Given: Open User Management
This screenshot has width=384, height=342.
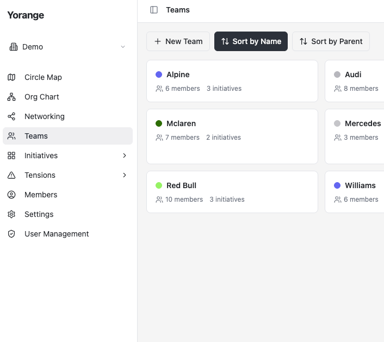Looking at the screenshot, I should pyautogui.click(x=67, y=234).
